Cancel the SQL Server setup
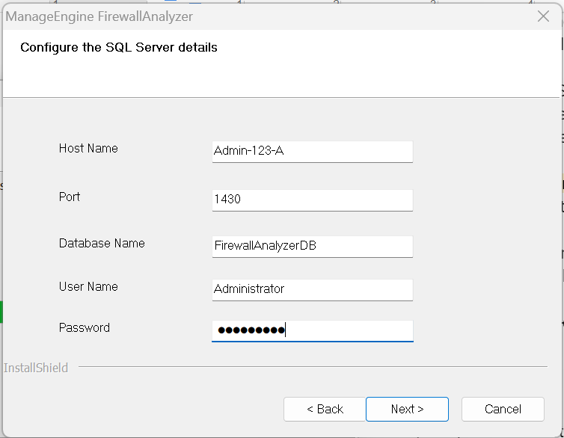 [x=503, y=409]
